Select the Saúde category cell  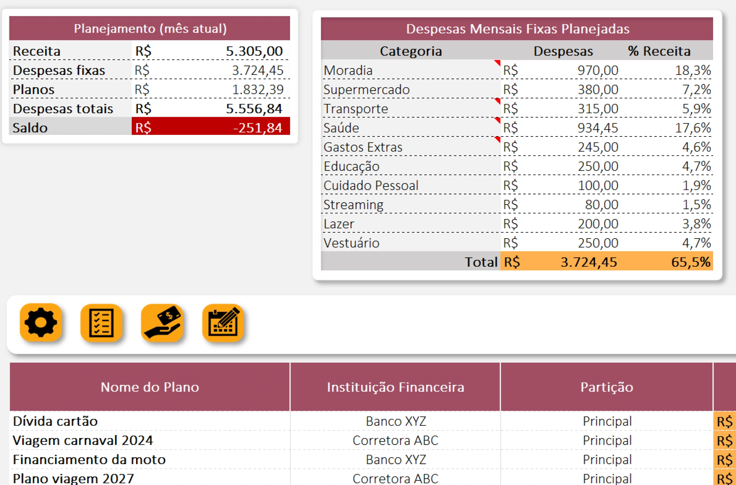pos(411,128)
